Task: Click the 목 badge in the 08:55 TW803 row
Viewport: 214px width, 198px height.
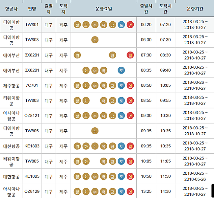Action: click(104, 100)
